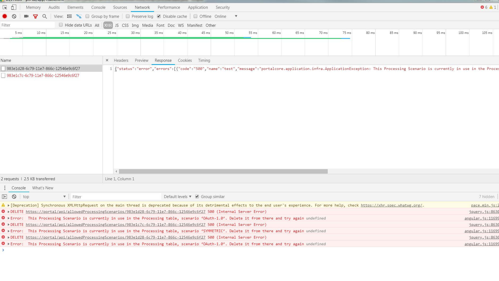This screenshot has width=499, height=281.
Task: Click the 7 hidden messages indicator
Action: click(487, 196)
